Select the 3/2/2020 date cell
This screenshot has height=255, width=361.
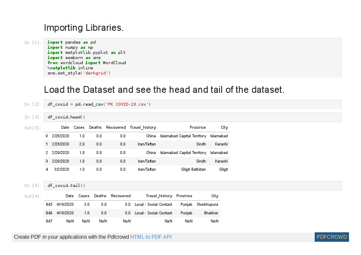[x=61, y=169]
